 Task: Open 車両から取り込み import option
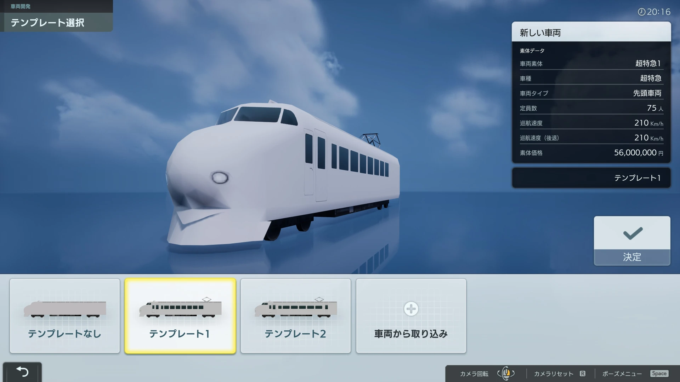tap(411, 334)
